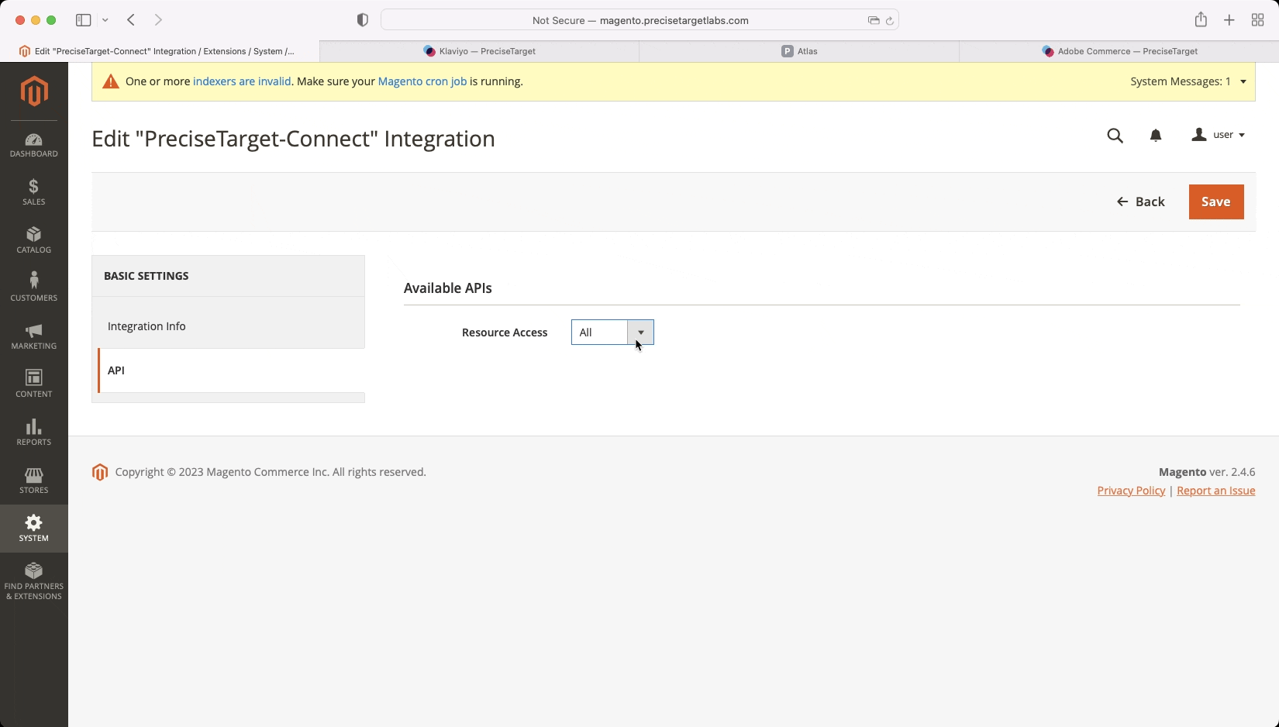Viewport: 1279px width, 727px height.
Task: Switch to Adobe Commerce — PreciseTarget tab
Action: 1119,51
